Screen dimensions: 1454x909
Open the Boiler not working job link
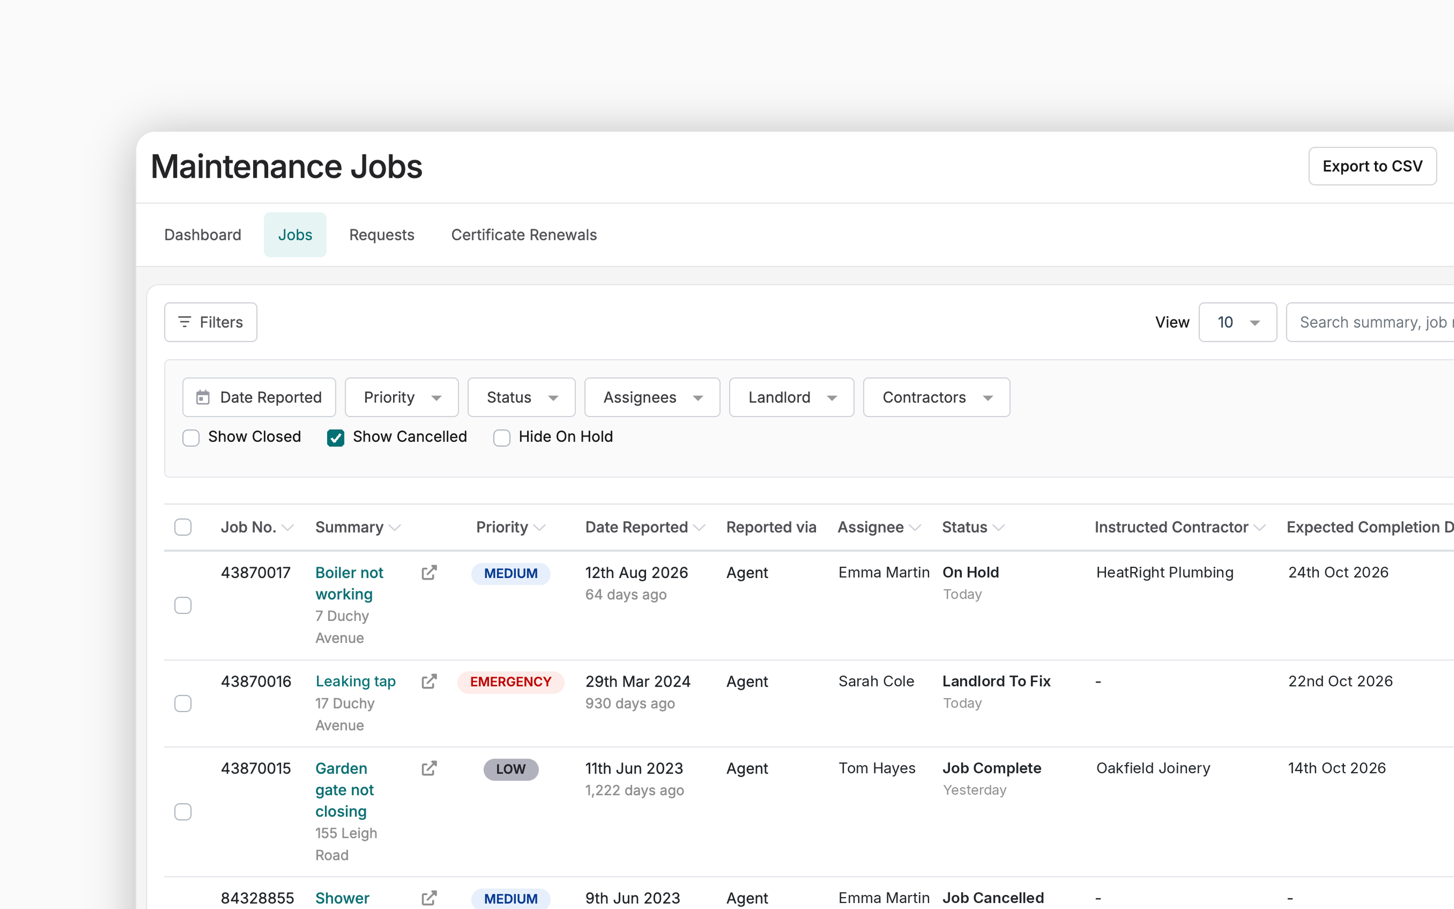[x=349, y=583]
